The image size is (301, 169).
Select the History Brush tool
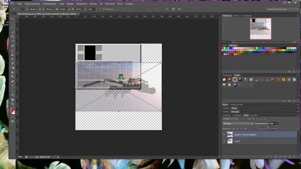[13, 59]
